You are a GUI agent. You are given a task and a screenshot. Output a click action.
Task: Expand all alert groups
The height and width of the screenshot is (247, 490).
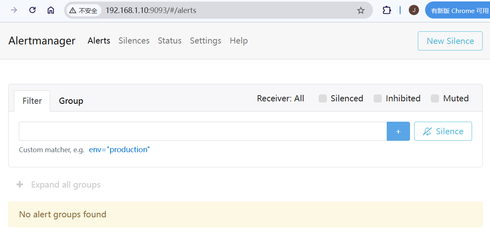click(x=58, y=185)
